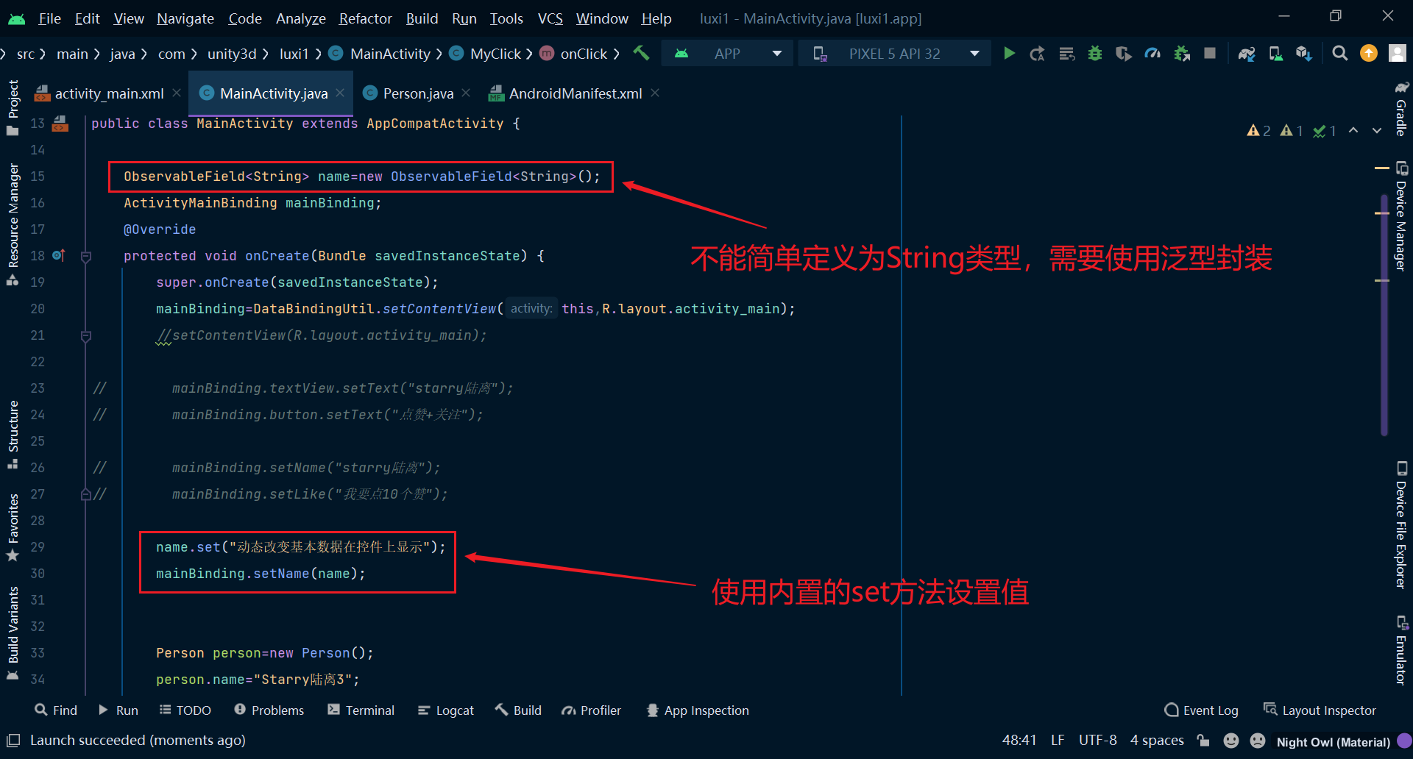Toggle the Gradle tool window

(x=1401, y=108)
